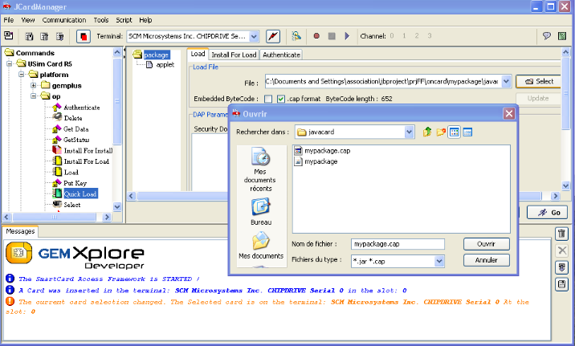Image resolution: width=575 pixels, height=346 pixels.
Task: Go up one folder level in the Ouvrir dialog
Action: coord(427,132)
